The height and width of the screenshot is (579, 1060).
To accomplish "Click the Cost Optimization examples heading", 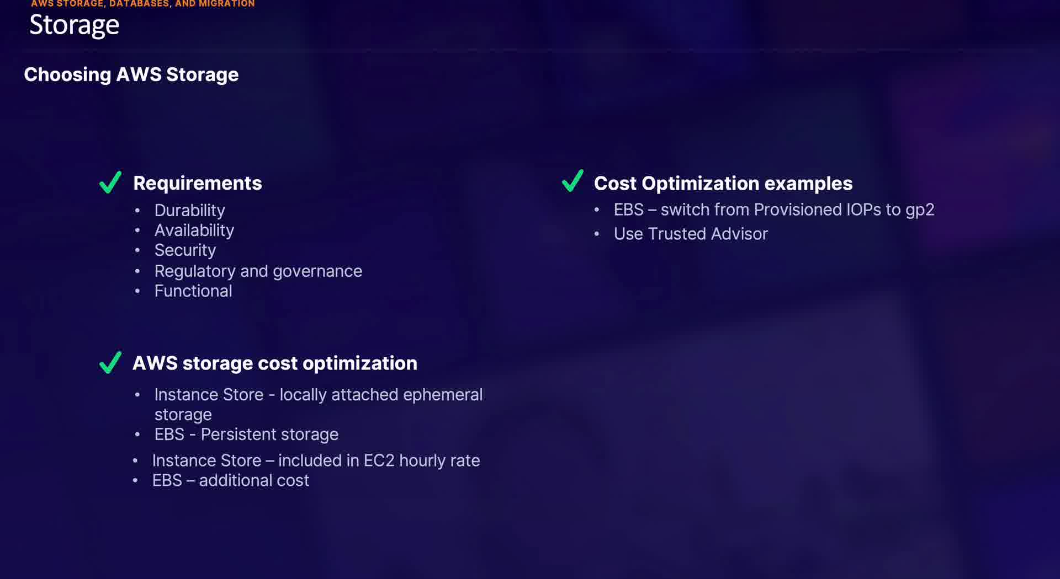I will [x=723, y=184].
